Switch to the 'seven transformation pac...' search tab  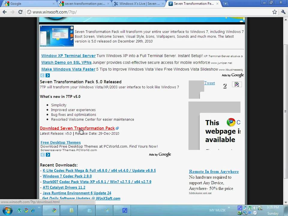(x=85, y=4)
